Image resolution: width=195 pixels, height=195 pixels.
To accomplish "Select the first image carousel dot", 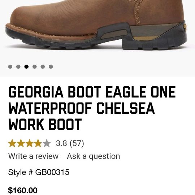I will click(x=10, y=66).
